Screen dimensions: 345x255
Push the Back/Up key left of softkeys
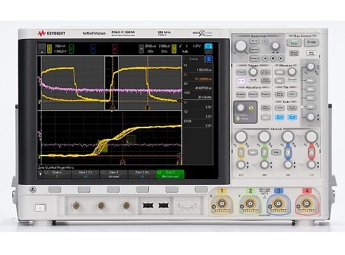(x=33, y=189)
